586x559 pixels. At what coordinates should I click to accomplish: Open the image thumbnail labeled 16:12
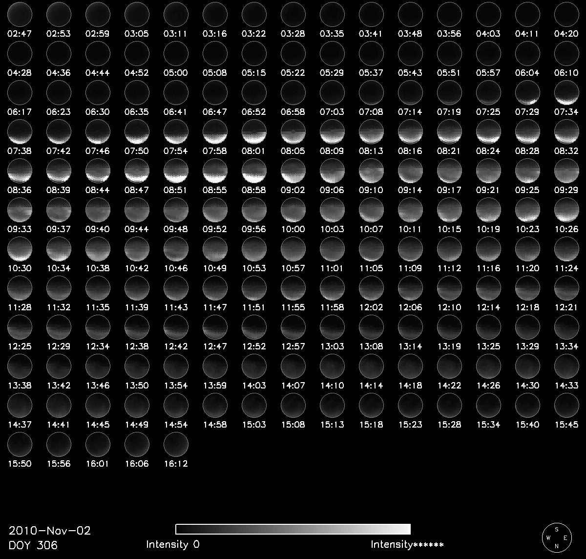pyautogui.click(x=176, y=444)
